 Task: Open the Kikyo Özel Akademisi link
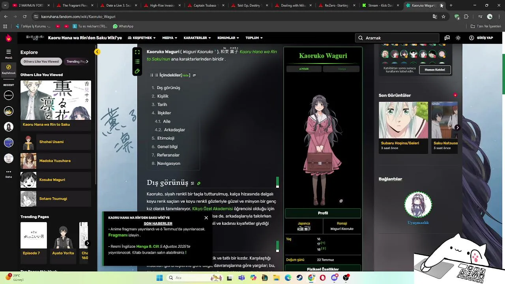point(212,209)
